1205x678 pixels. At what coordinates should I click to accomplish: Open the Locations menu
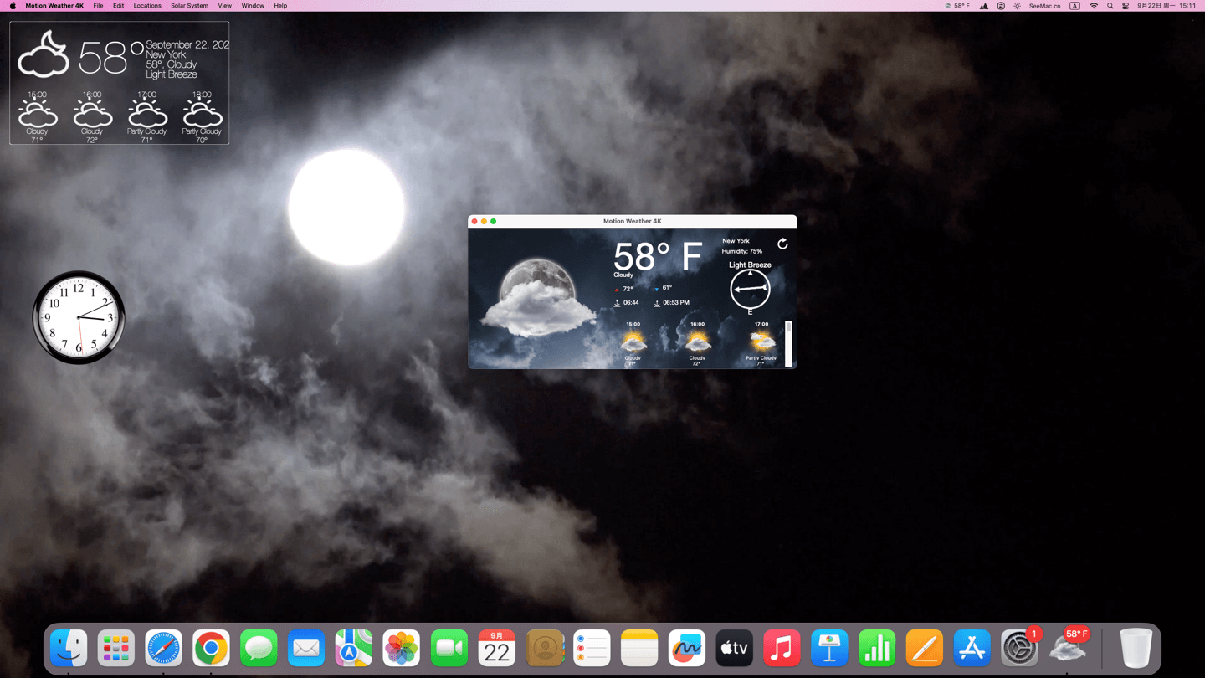pos(147,6)
